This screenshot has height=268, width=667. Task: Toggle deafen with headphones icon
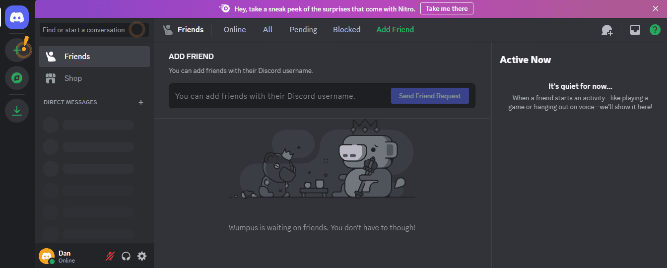pyautogui.click(x=126, y=256)
